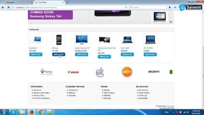Add Samsung Galaxy Tab 10.1 to cart
Viewport: 204px width, 115px height.
click(105, 57)
